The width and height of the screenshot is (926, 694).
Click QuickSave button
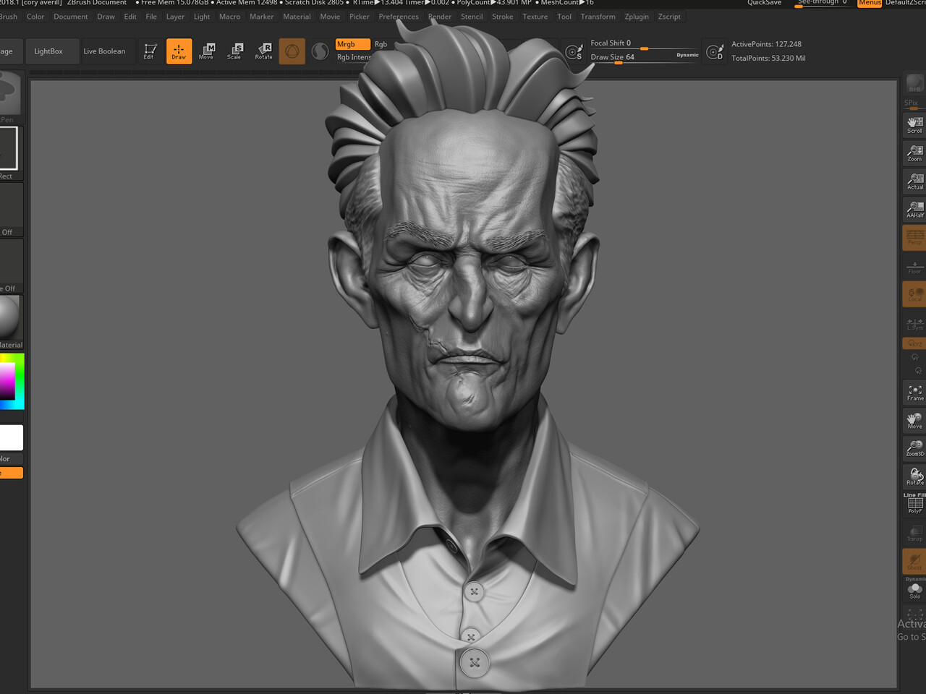[x=765, y=3]
